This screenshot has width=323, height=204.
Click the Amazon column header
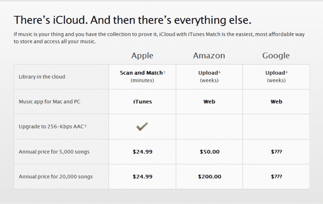coord(209,55)
